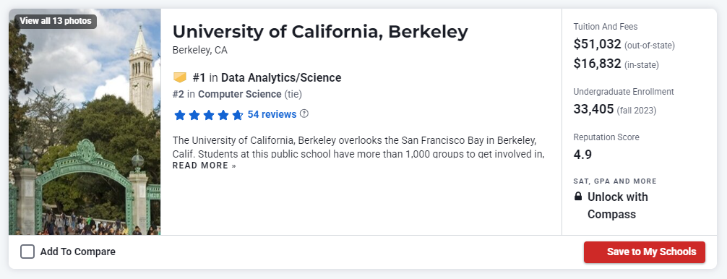
Task: Open University of California, Berkeley title link
Action: [x=320, y=32]
